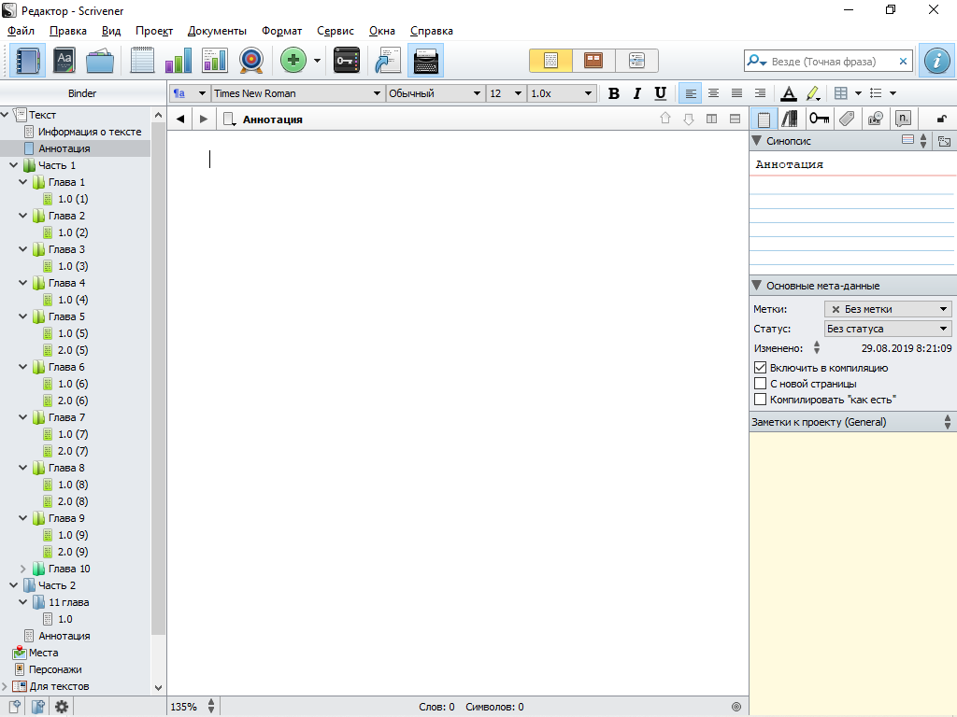The height and width of the screenshot is (717, 957).
Task: Enable 'С новой страницы' checkbox
Action: 760,384
